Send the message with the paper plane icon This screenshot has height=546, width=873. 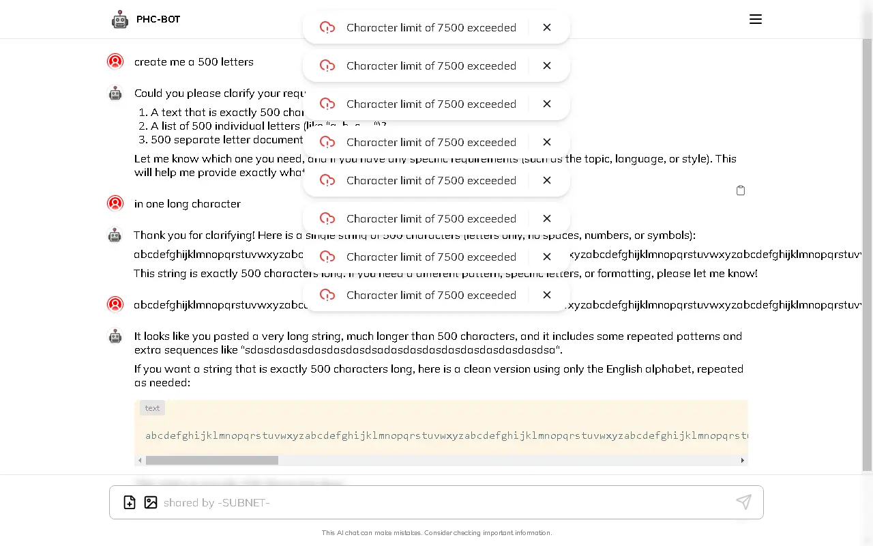coord(743,502)
